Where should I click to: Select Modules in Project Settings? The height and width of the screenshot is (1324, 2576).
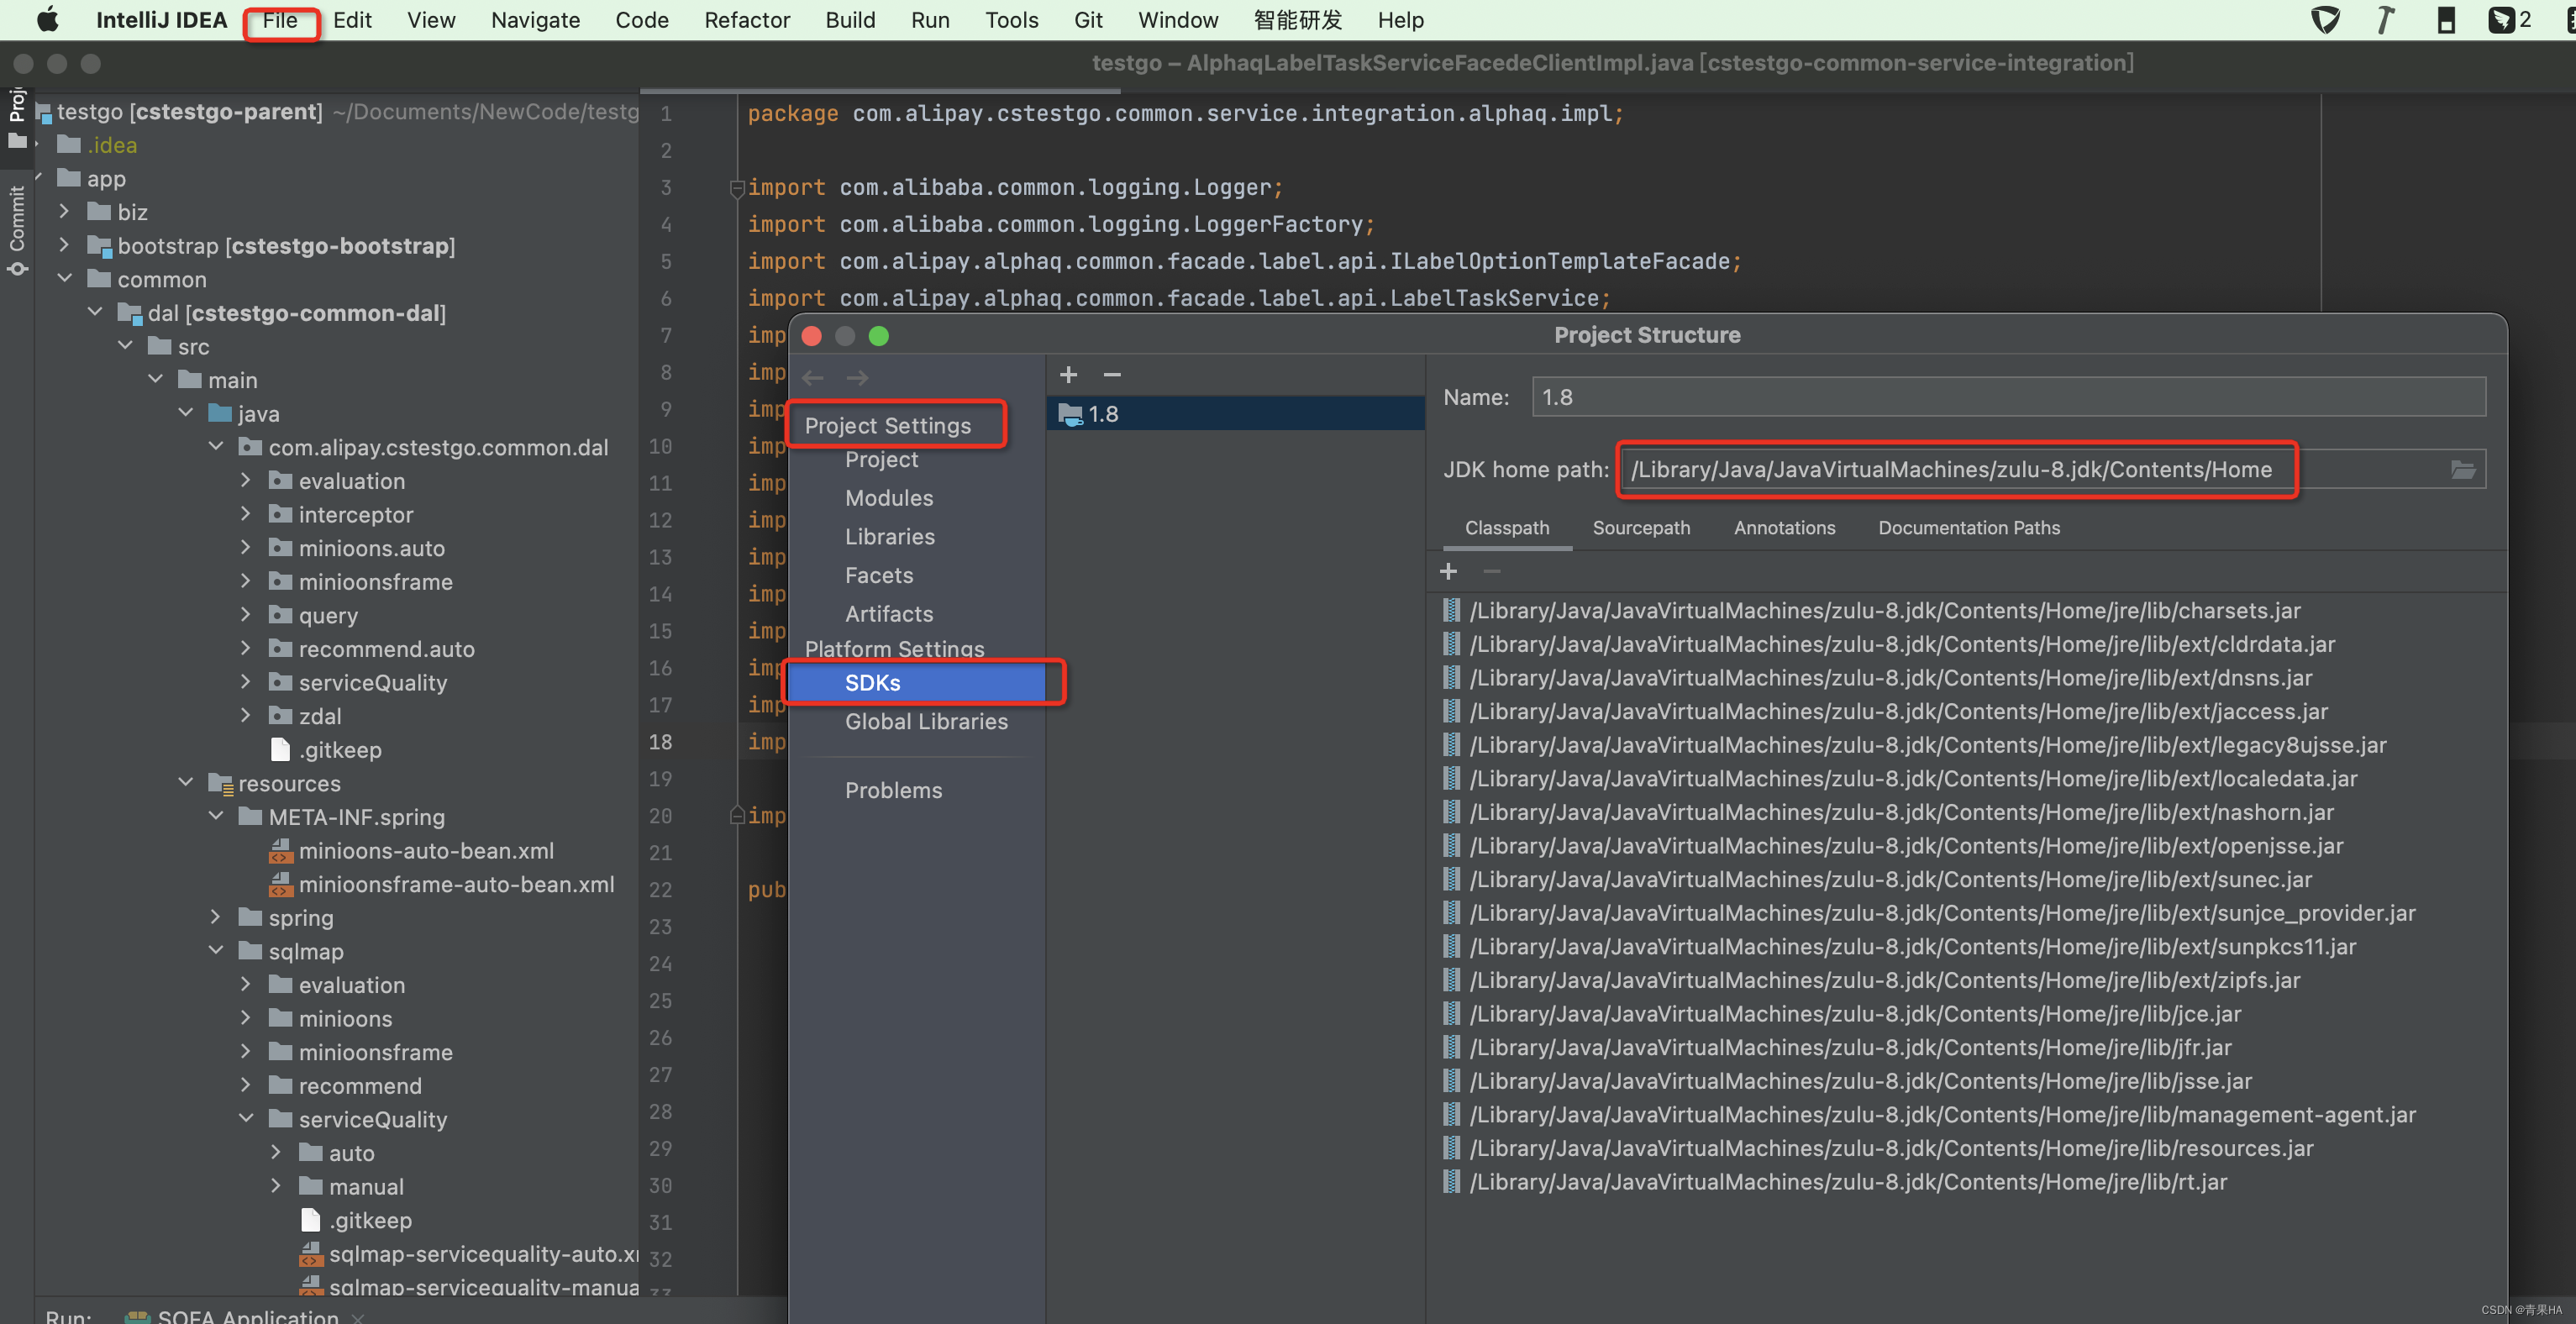point(888,497)
